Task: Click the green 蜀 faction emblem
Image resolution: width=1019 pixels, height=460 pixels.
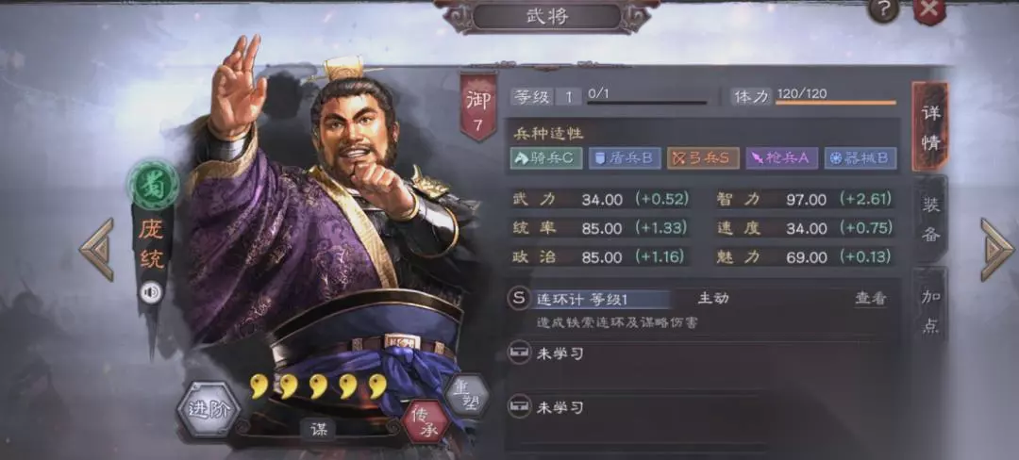Action: pos(154,185)
